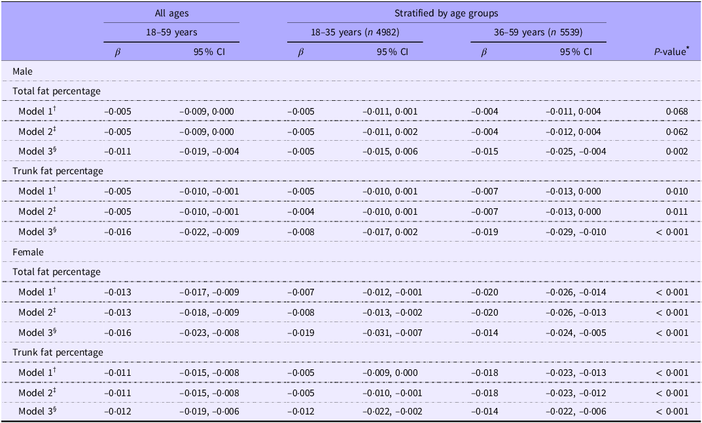Click the P-value cell '0·068'

[x=677, y=111]
